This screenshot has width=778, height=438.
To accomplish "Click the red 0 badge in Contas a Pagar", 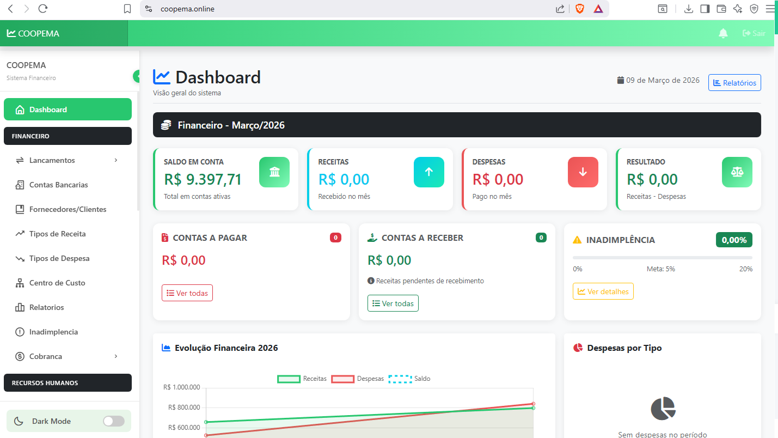I will [336, 238].
